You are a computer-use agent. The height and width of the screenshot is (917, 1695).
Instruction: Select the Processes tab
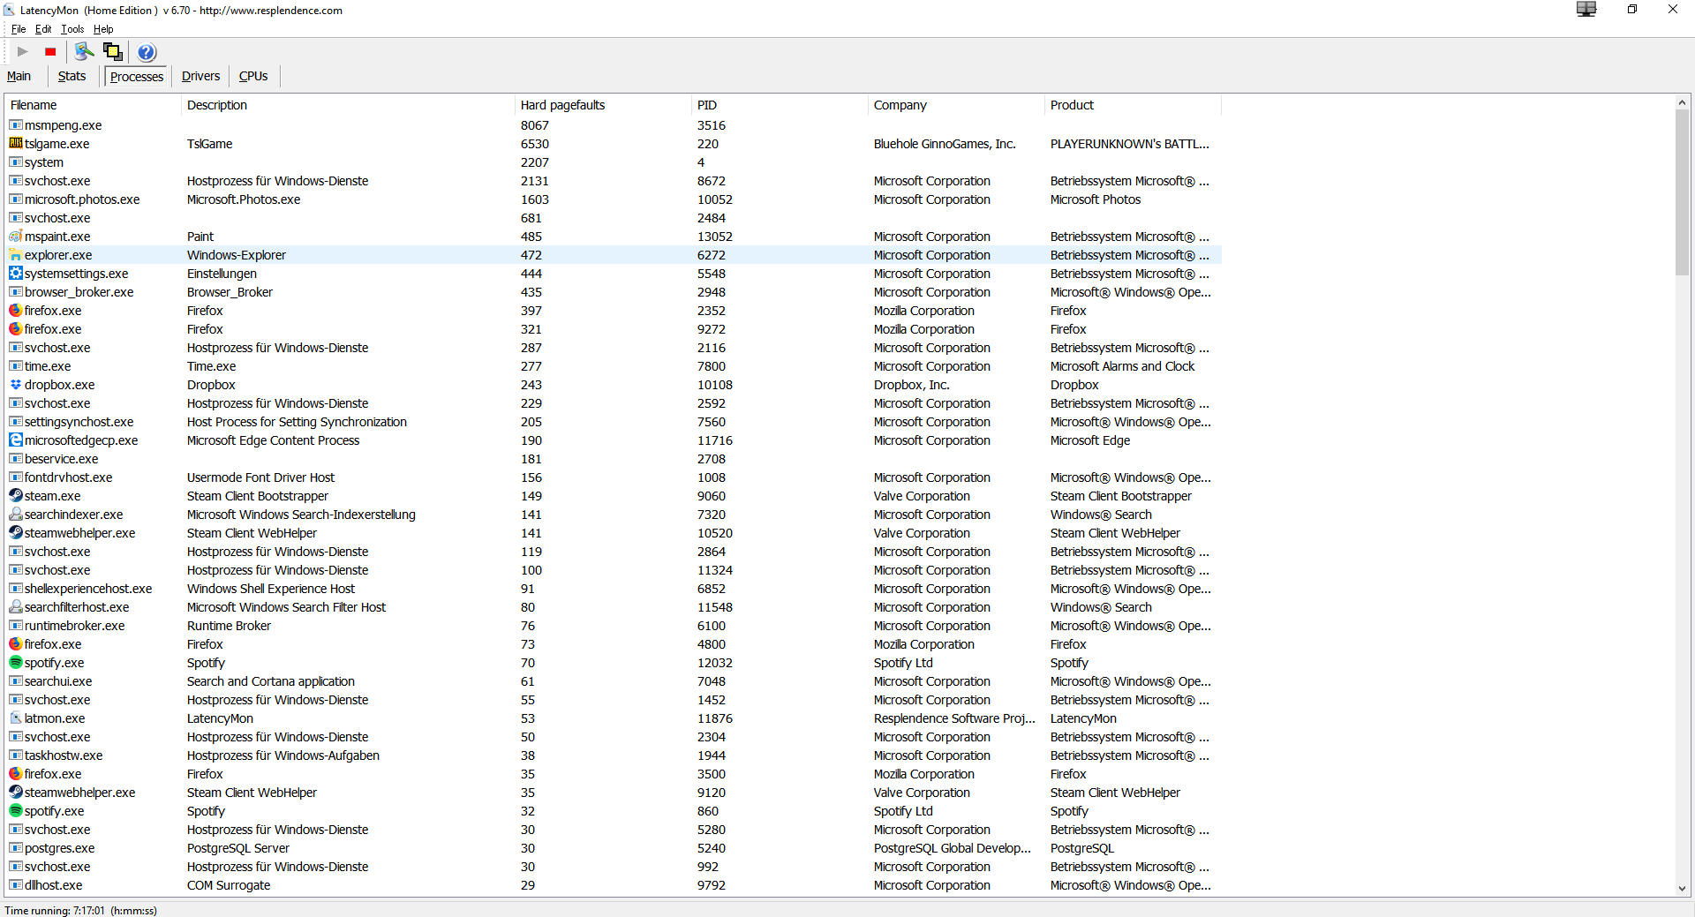pyautogui.click(x=137, y=77)
